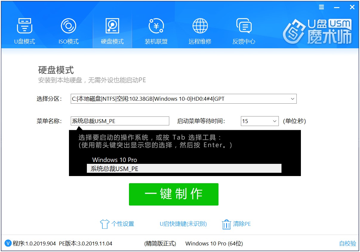Select the 硬盘模式 hard disk icon
This screenshot has width=360, height=252.
112,26
